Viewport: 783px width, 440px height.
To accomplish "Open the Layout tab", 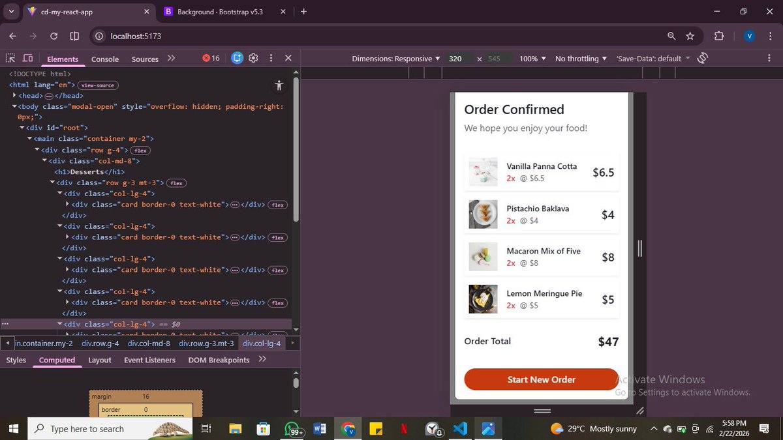I will [x=100, y=360].
